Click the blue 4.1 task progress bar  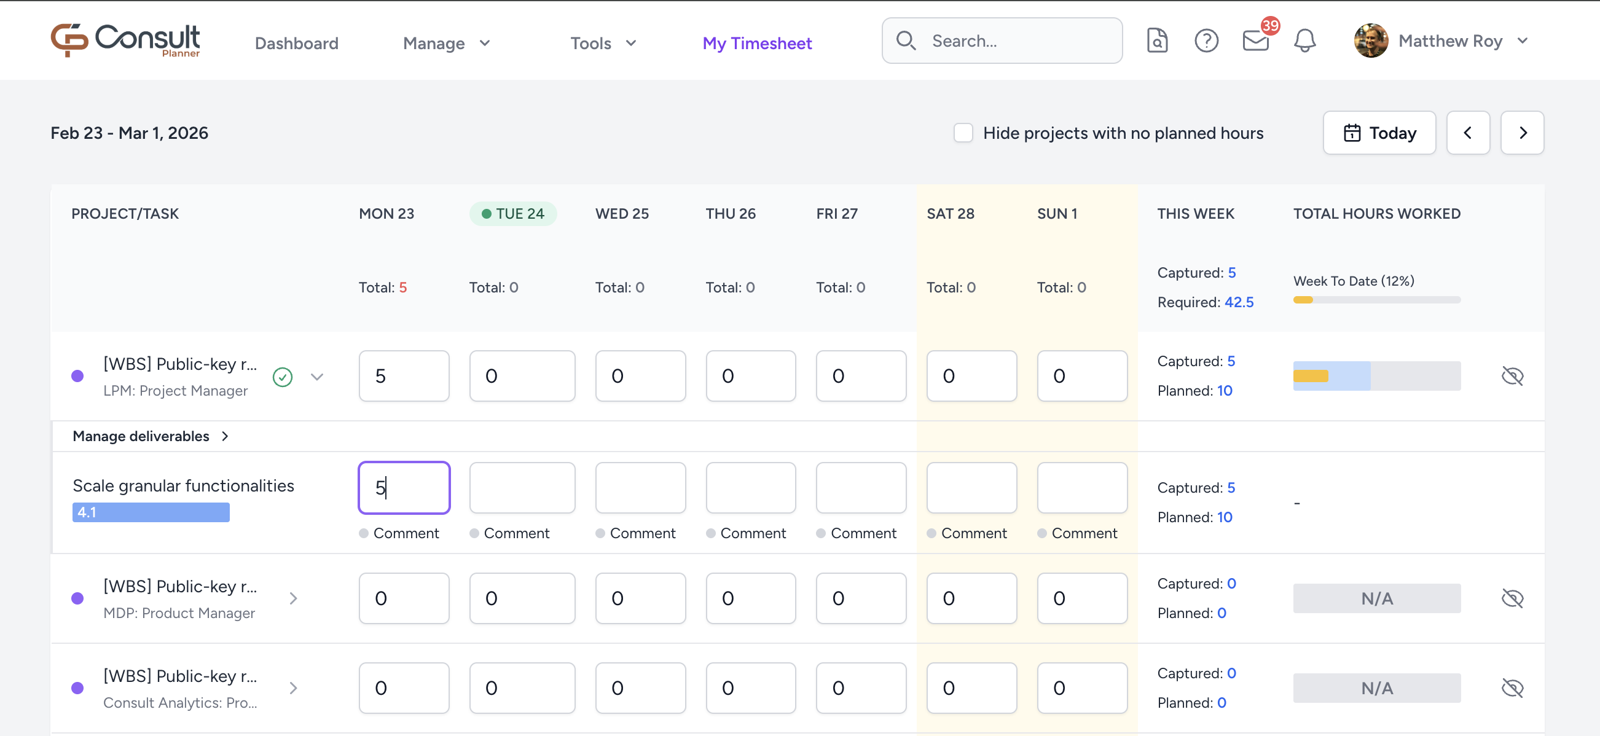[x=151, y=512]
